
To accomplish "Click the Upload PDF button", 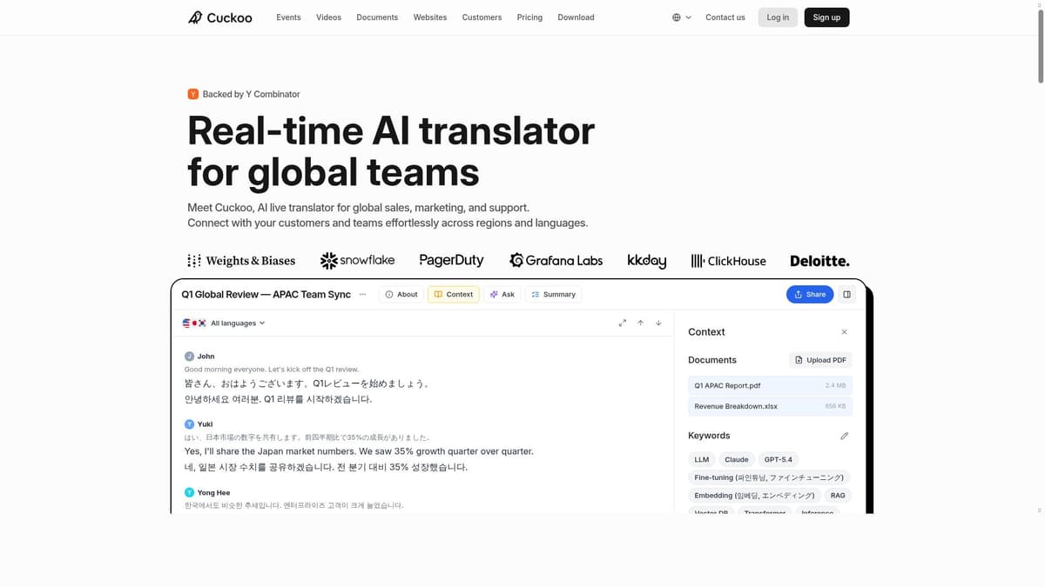I will pyautogui.click(x=820, y=360).
